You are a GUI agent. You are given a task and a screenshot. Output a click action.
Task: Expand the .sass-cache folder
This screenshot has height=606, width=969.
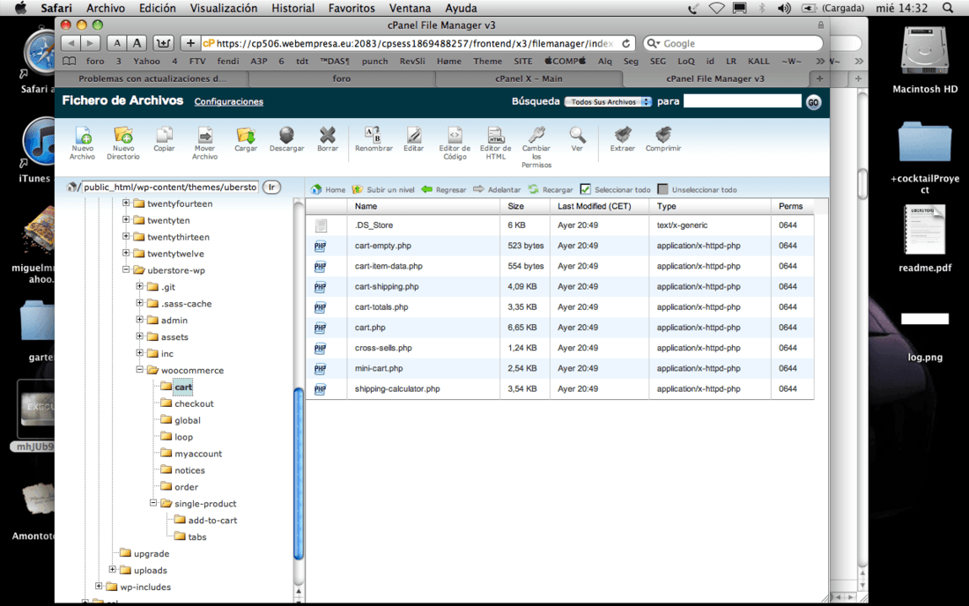click(x=139, y=303)
